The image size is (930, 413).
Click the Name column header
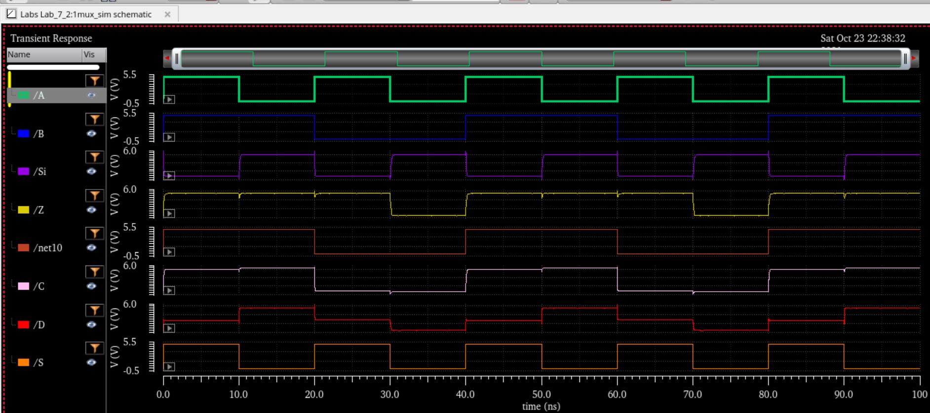(44, 54)
